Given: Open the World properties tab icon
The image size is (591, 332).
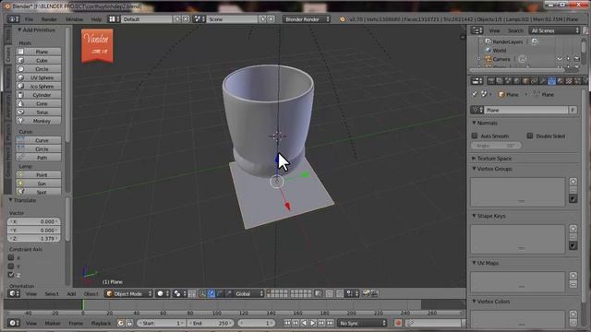Looking at the screenshot, I should pyautogui.click(x=517, y=81).
